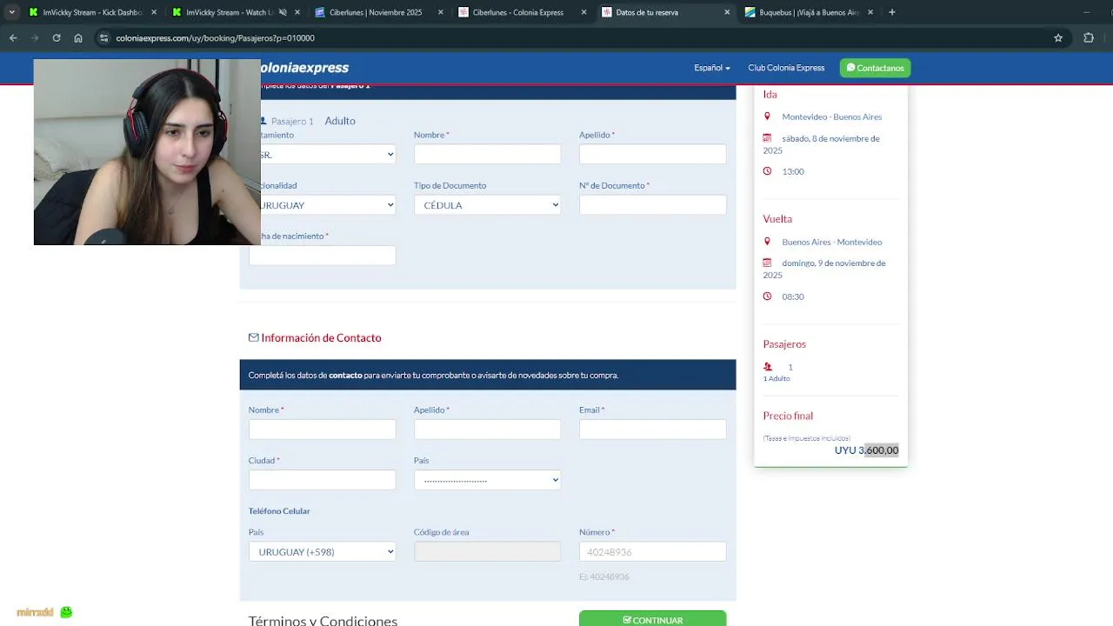Click the '1 Adulto' passenger summary text
1113x626 pixels.
pos(776,378)
